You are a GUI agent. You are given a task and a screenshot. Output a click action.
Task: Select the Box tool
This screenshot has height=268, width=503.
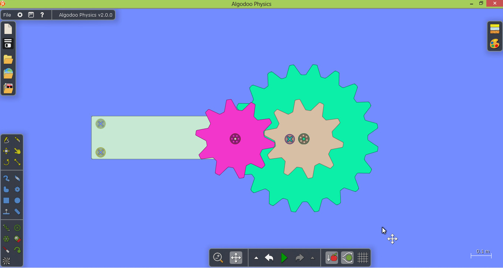6,200
